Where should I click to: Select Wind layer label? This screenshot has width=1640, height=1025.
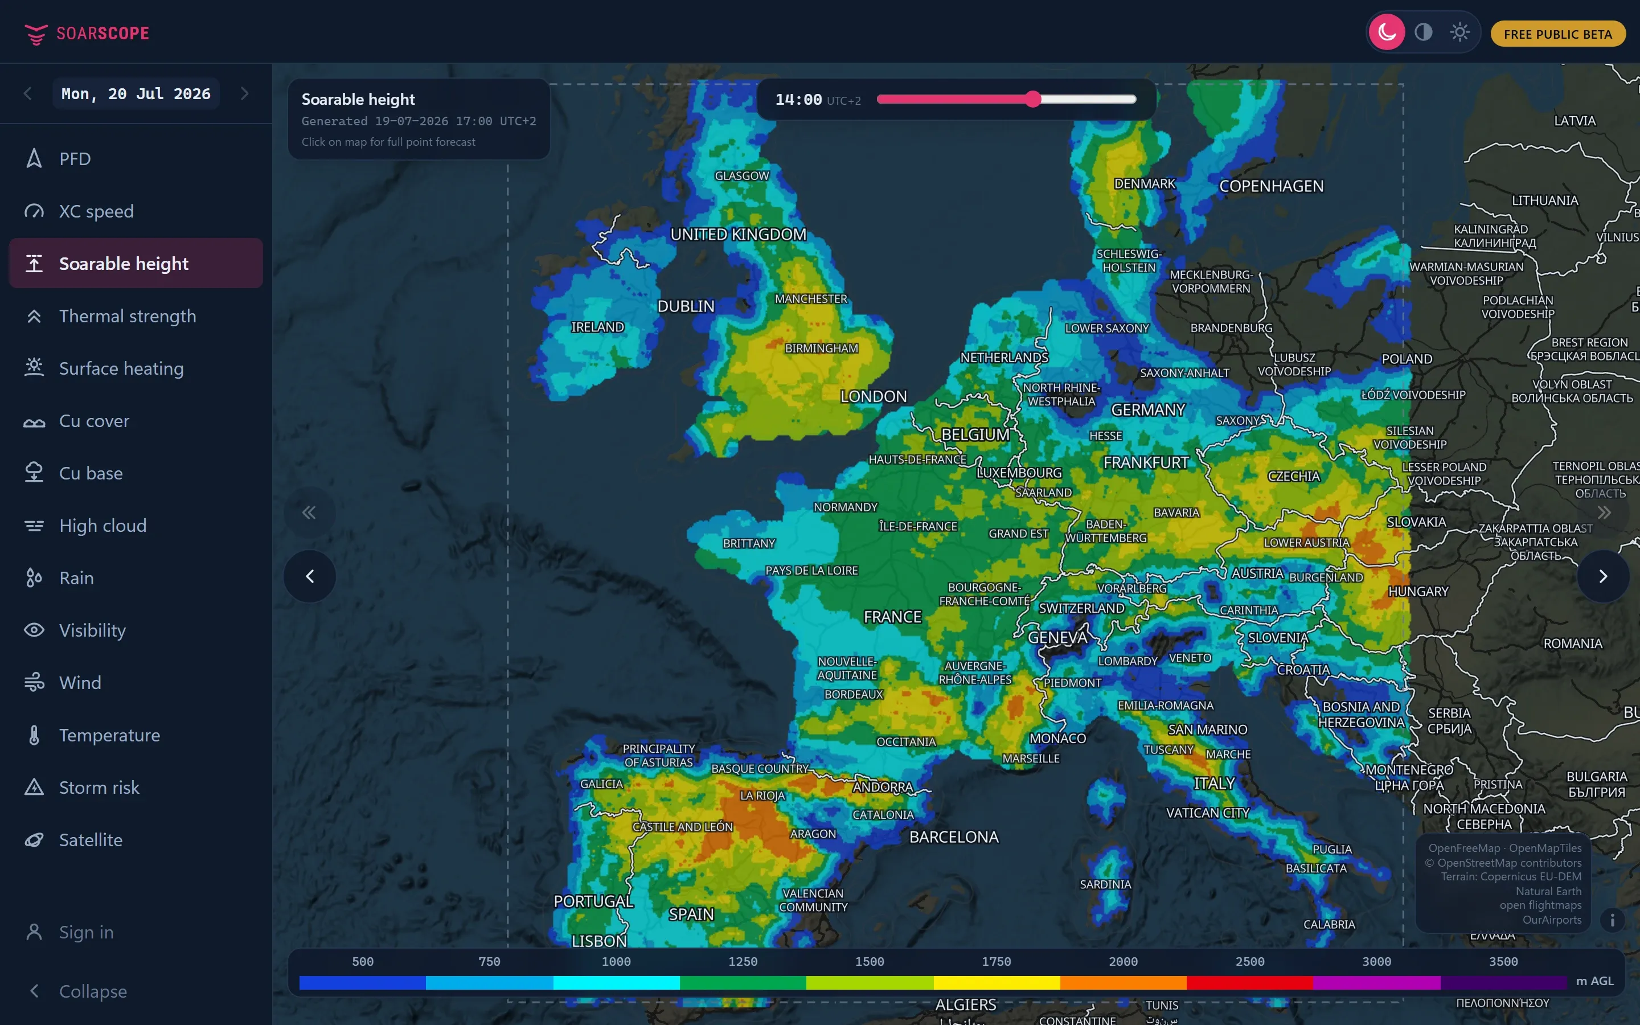pos(80,683)
